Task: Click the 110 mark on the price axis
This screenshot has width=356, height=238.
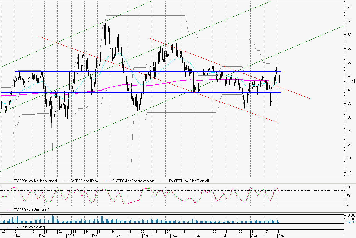Action: click(348, 172)
